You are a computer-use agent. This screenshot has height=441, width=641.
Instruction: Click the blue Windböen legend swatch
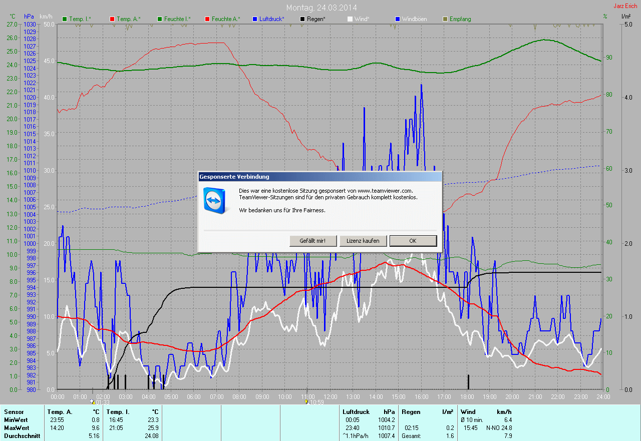(x=398, y=19)
